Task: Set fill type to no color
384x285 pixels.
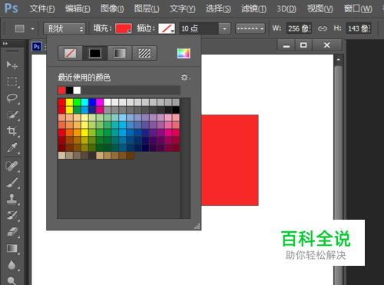Action: tap(71, 53)
